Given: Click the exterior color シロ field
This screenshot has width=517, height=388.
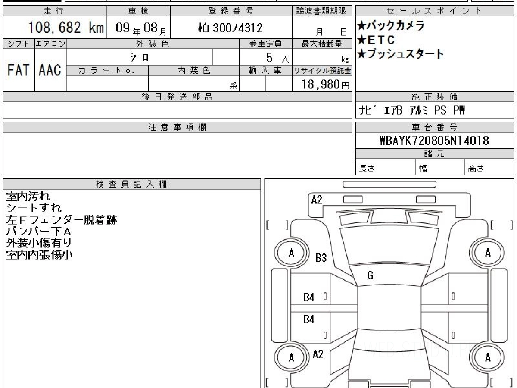Looking at the screenshot, I should click(x=140, y=57).
